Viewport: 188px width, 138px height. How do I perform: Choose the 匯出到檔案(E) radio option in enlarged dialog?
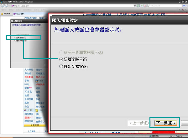click(61, 66)
